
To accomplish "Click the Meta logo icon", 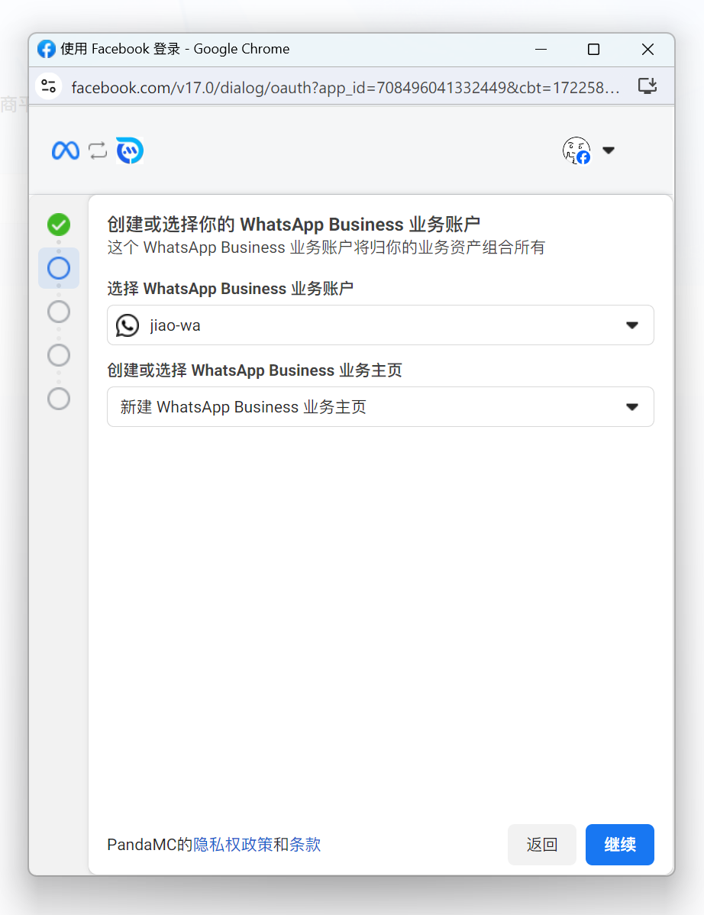I will point(66,150).
